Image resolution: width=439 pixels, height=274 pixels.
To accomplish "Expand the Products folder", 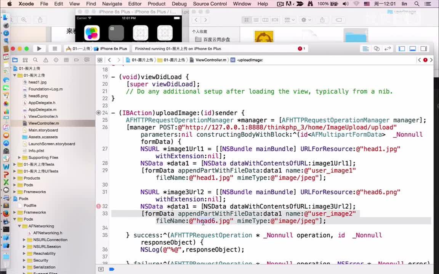I will [x=15, y=178].
